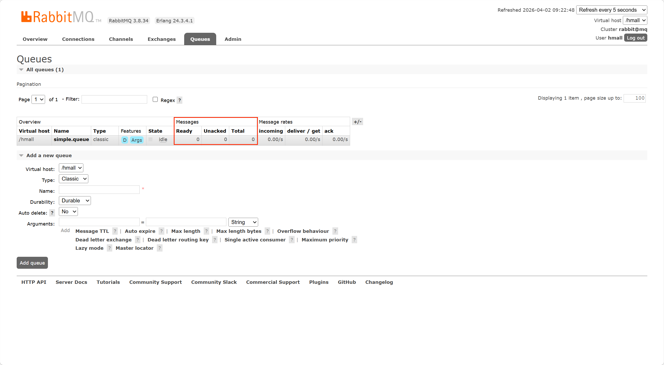Screen dimensions: 664x365
Task: Open the Refresh every 5 seconds dropdown
Action: coord(611,10)
